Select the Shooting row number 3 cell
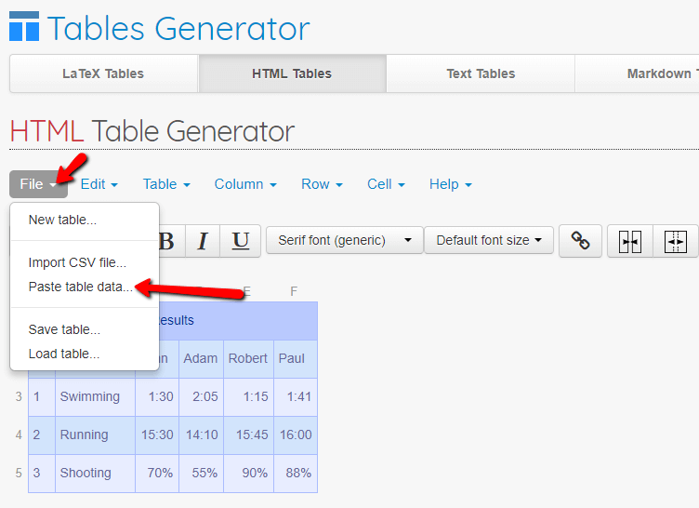This screenshot has height=508, width=699. (42, 474)
